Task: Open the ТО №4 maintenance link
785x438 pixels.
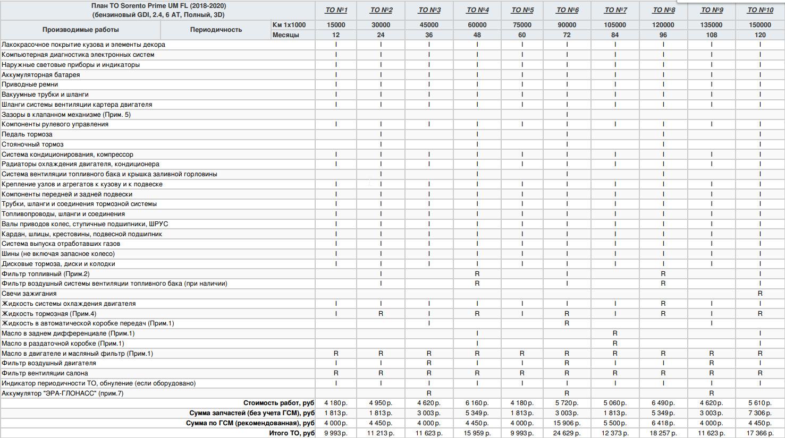Action: point(477,10)
